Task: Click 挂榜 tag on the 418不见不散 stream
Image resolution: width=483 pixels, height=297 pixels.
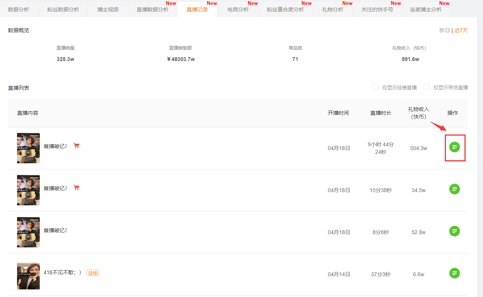Action: pyautogui.click(x=93, y=273)
